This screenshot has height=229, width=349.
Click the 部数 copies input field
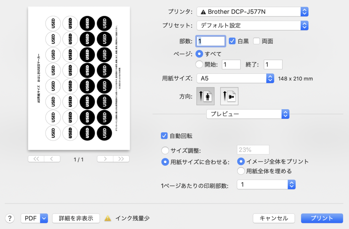click(x=211, y=41)
